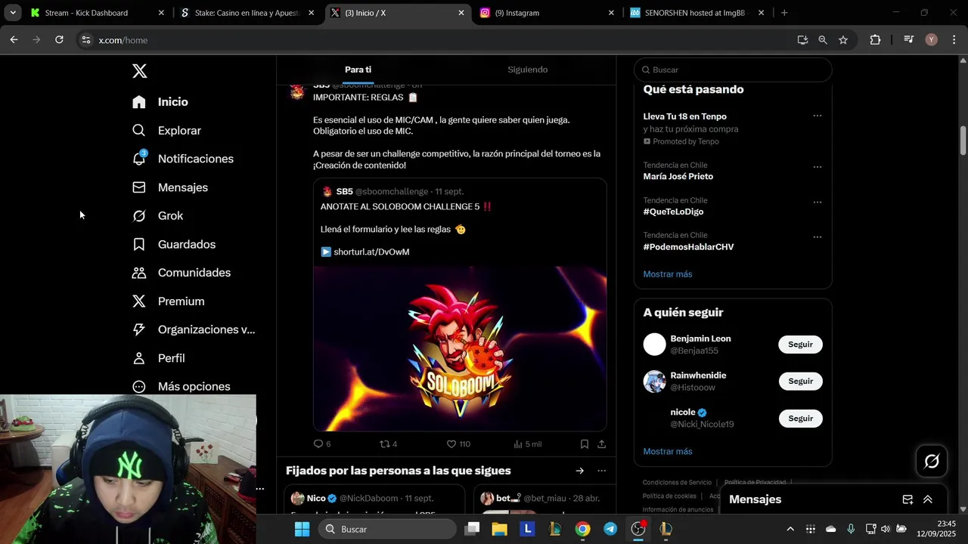Follow nicole with the Seguir button
The width and height of the screenshot is (968, 544).
800,419
